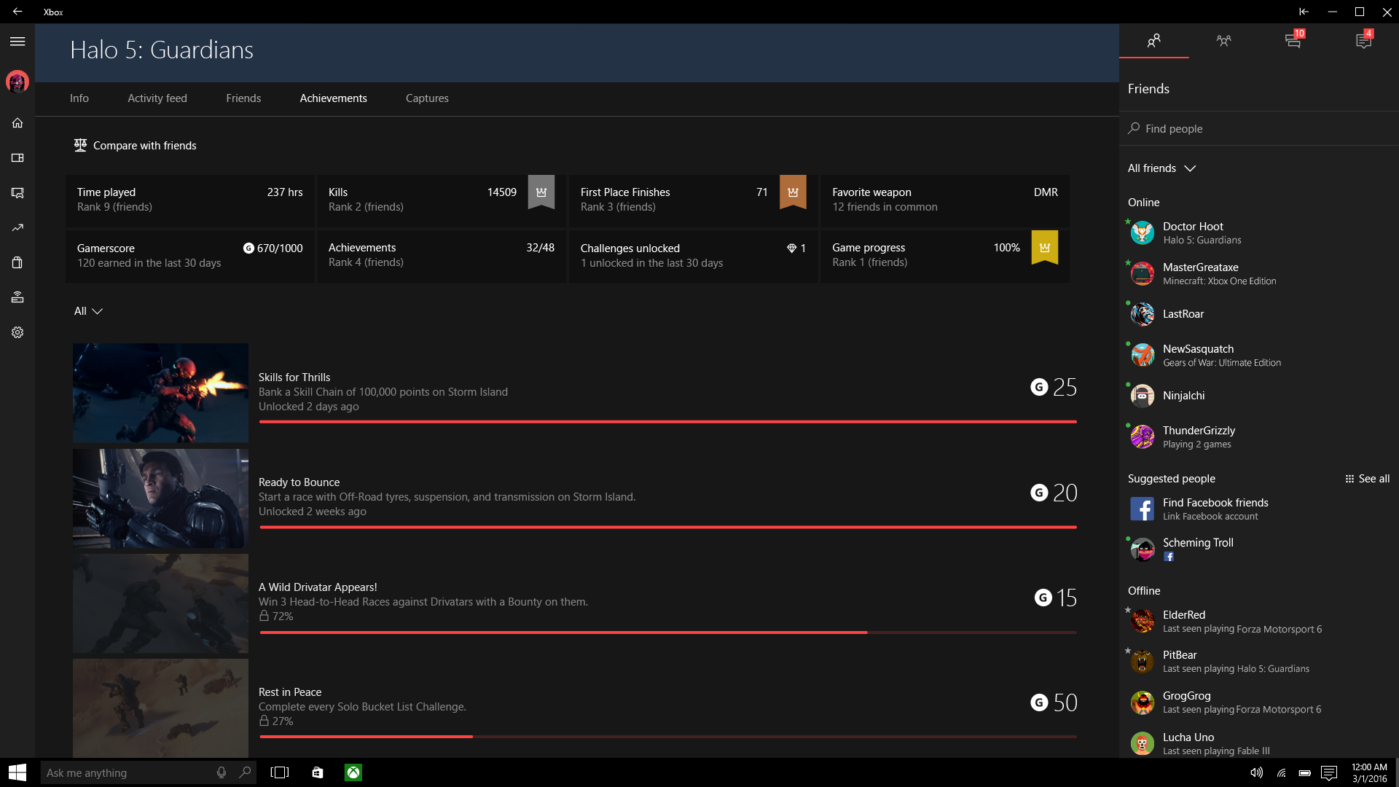Open Messages tab with 10 badge
Screen dimensions: 1399x787
1293,41
